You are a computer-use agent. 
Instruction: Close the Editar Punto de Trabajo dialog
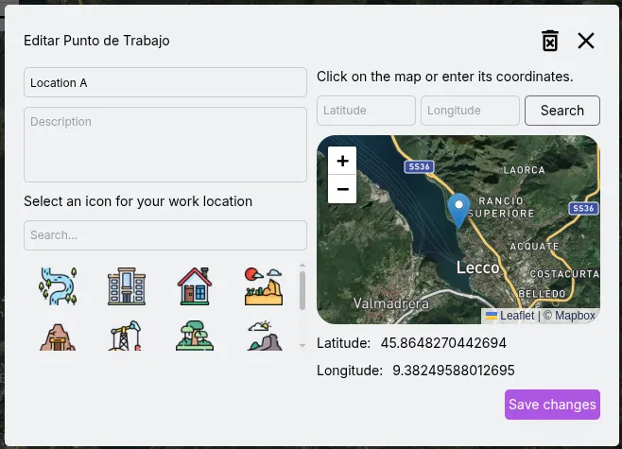click(x=586, y=41)
